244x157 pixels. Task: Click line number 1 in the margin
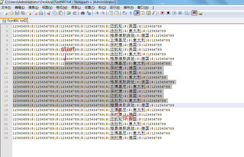click(x=7, y=26)
